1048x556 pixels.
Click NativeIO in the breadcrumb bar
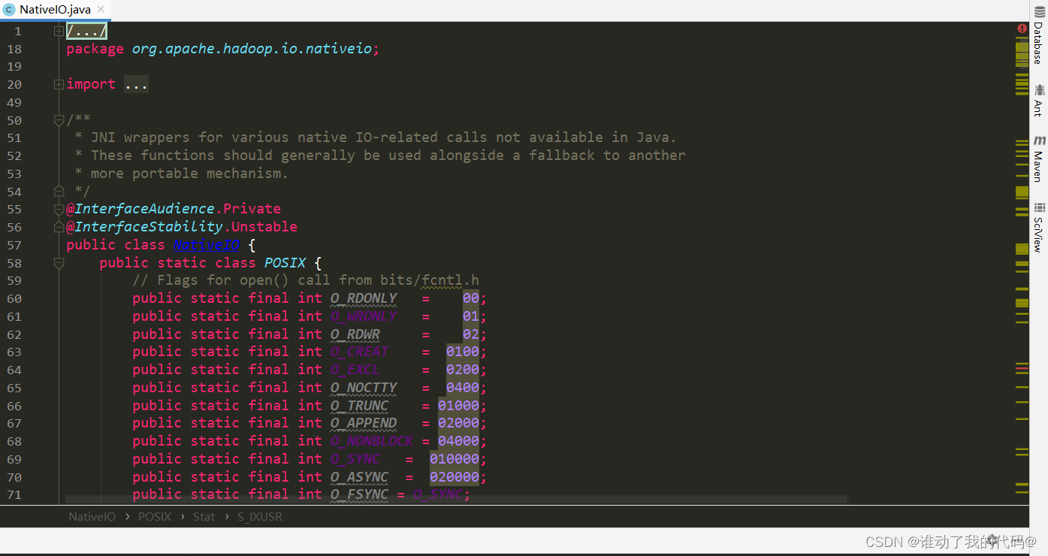92,517
